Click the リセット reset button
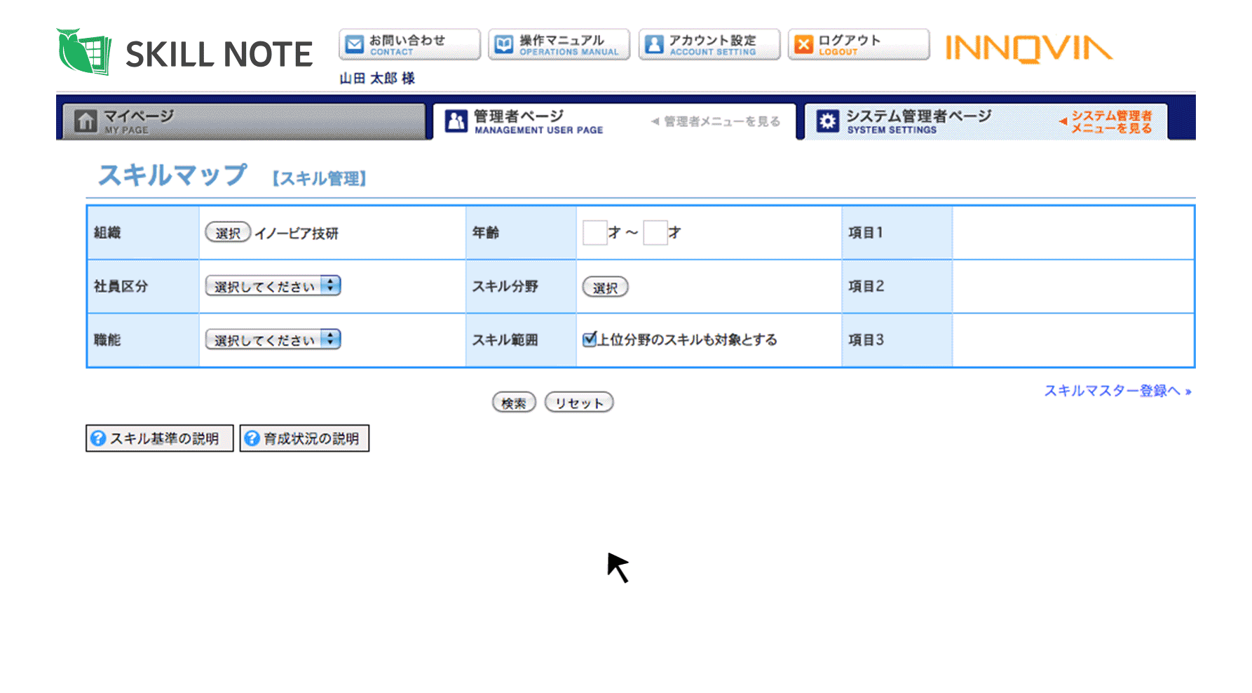 click(578, 401)
